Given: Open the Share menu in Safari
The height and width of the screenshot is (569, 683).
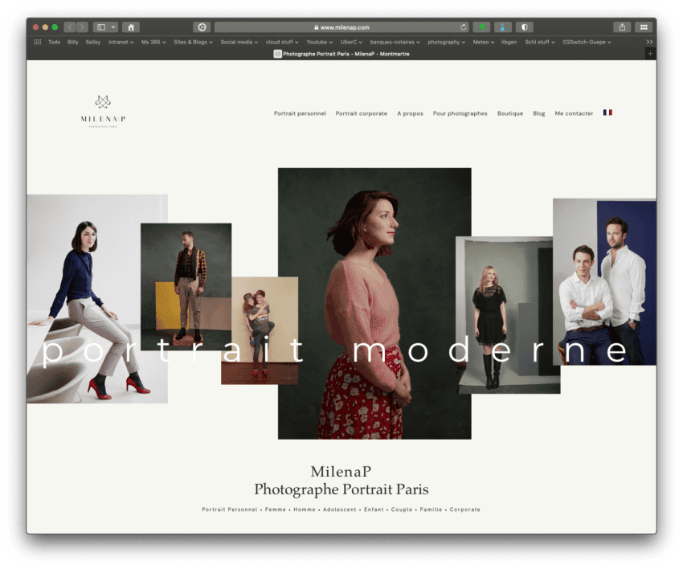Looking at the screenshot, I should pyautogui.click(x=622, y=27).
